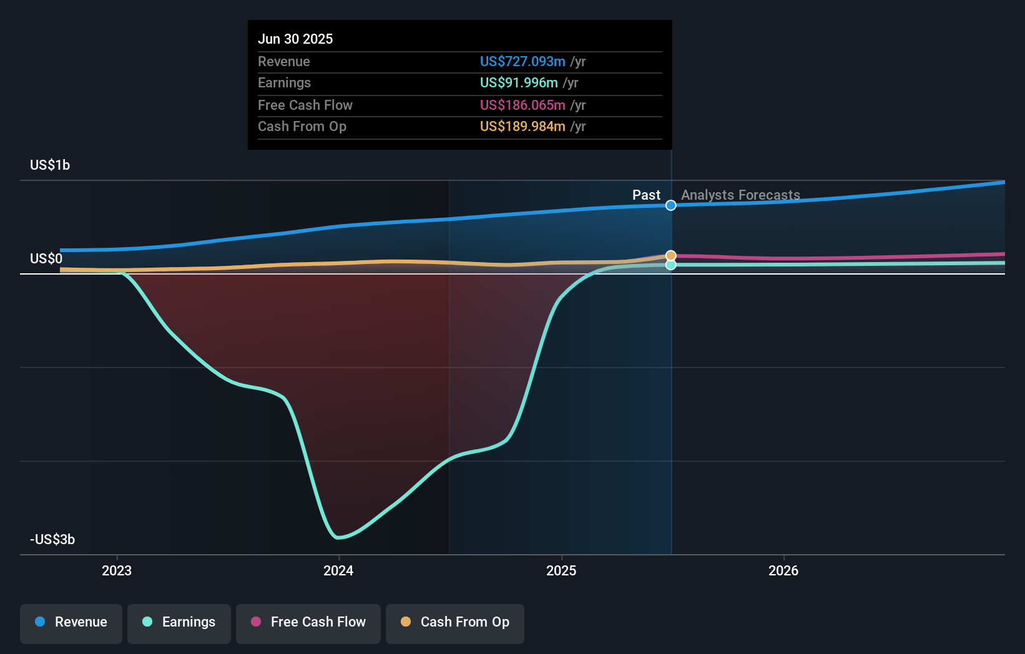Click the US$186.065m free cash flow value
The image size is (1025, 654).
522,105
